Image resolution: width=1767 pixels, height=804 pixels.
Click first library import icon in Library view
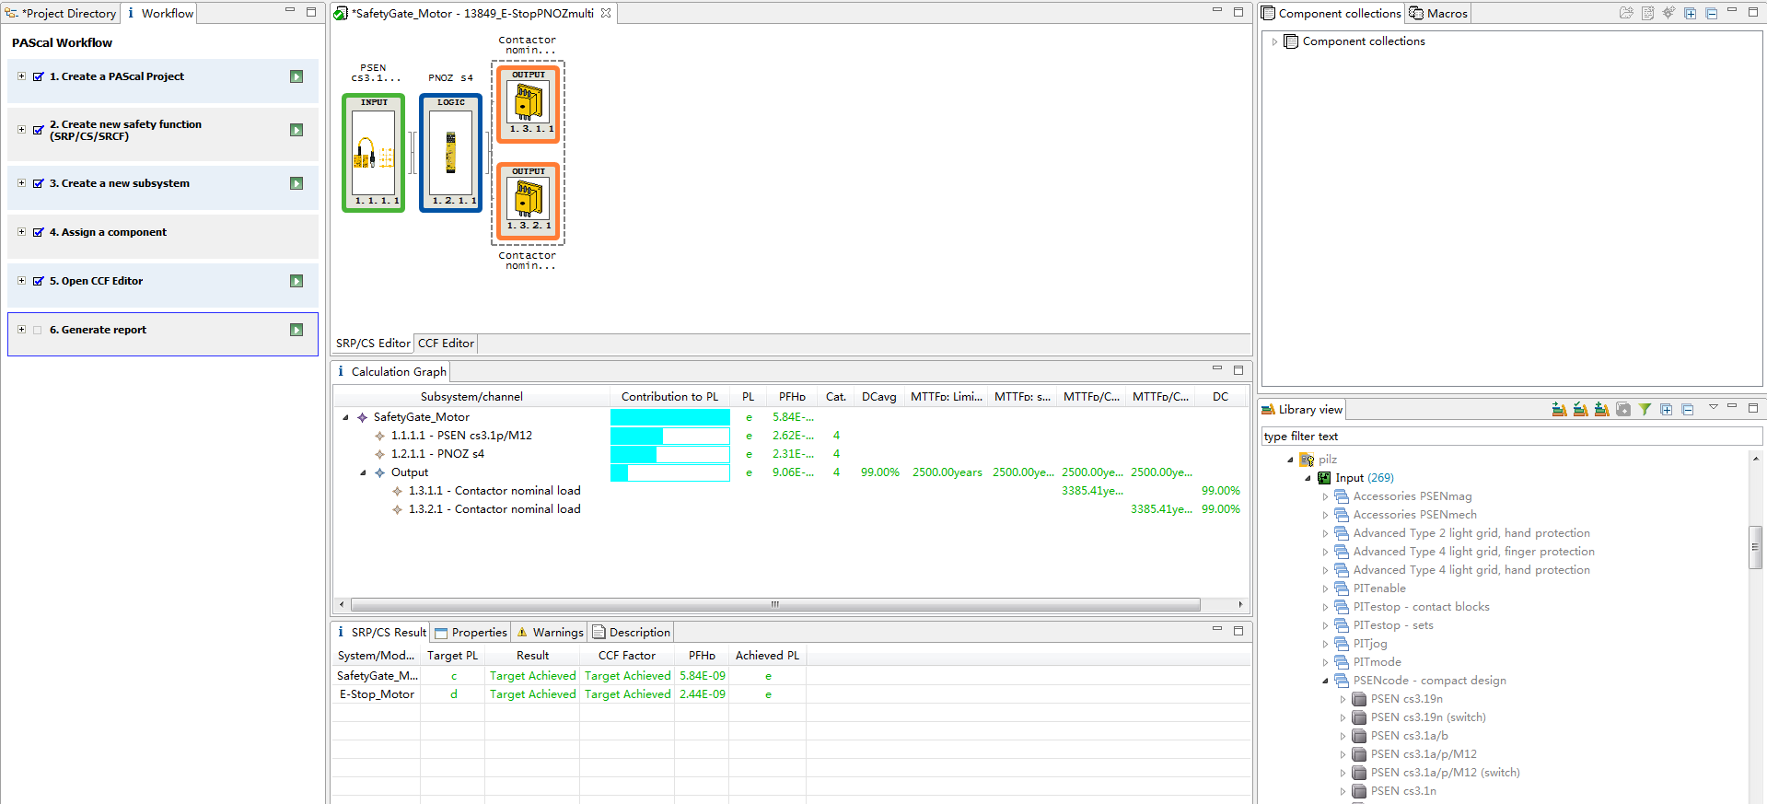point(1559,409)
